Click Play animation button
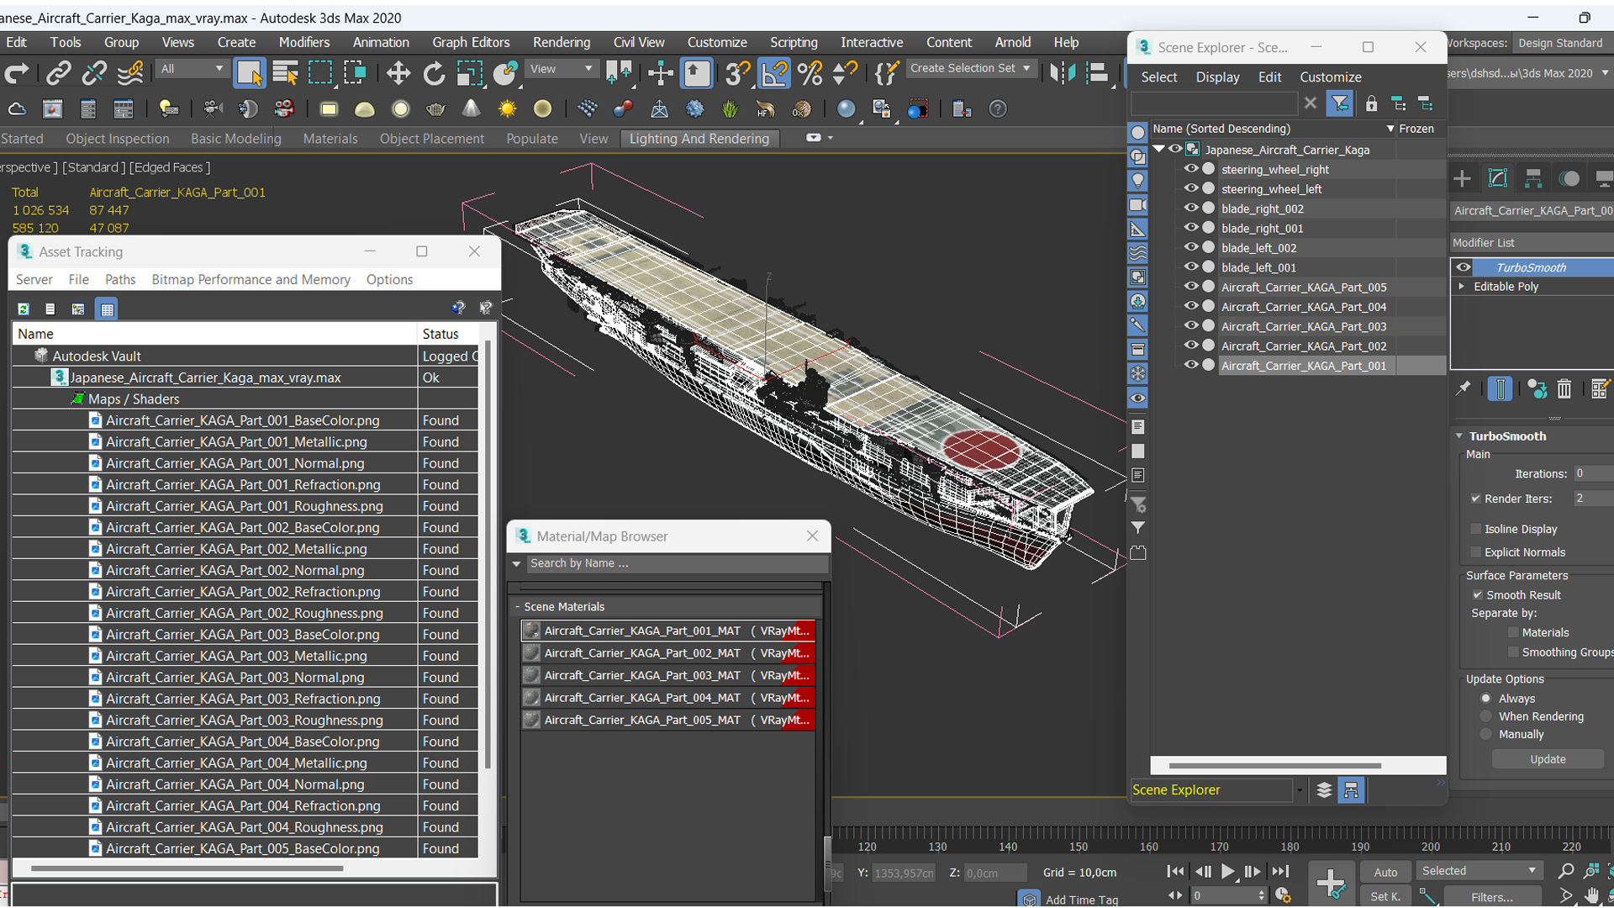Screen dimensions: 1614x908 pos(1227,872)
